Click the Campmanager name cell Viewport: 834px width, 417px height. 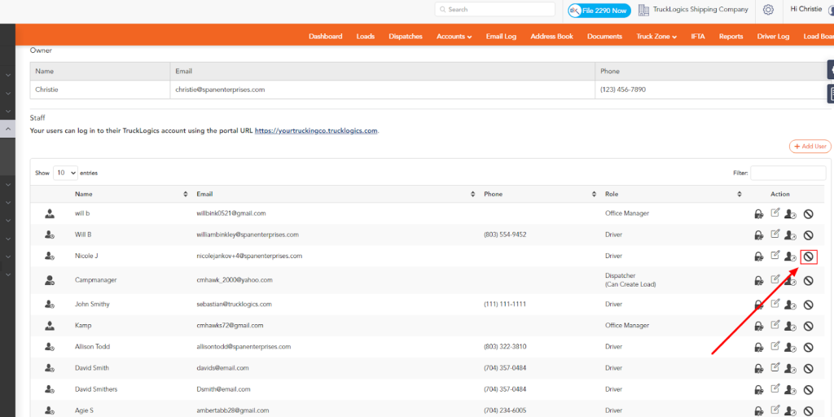point(96,280)
